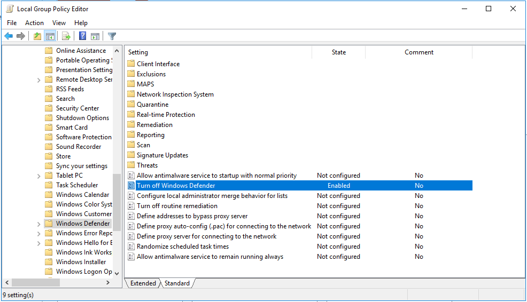This screenshot has height=302, width=527.
Task: Select the Real-time Protection folder
Action: click(166, 115)
